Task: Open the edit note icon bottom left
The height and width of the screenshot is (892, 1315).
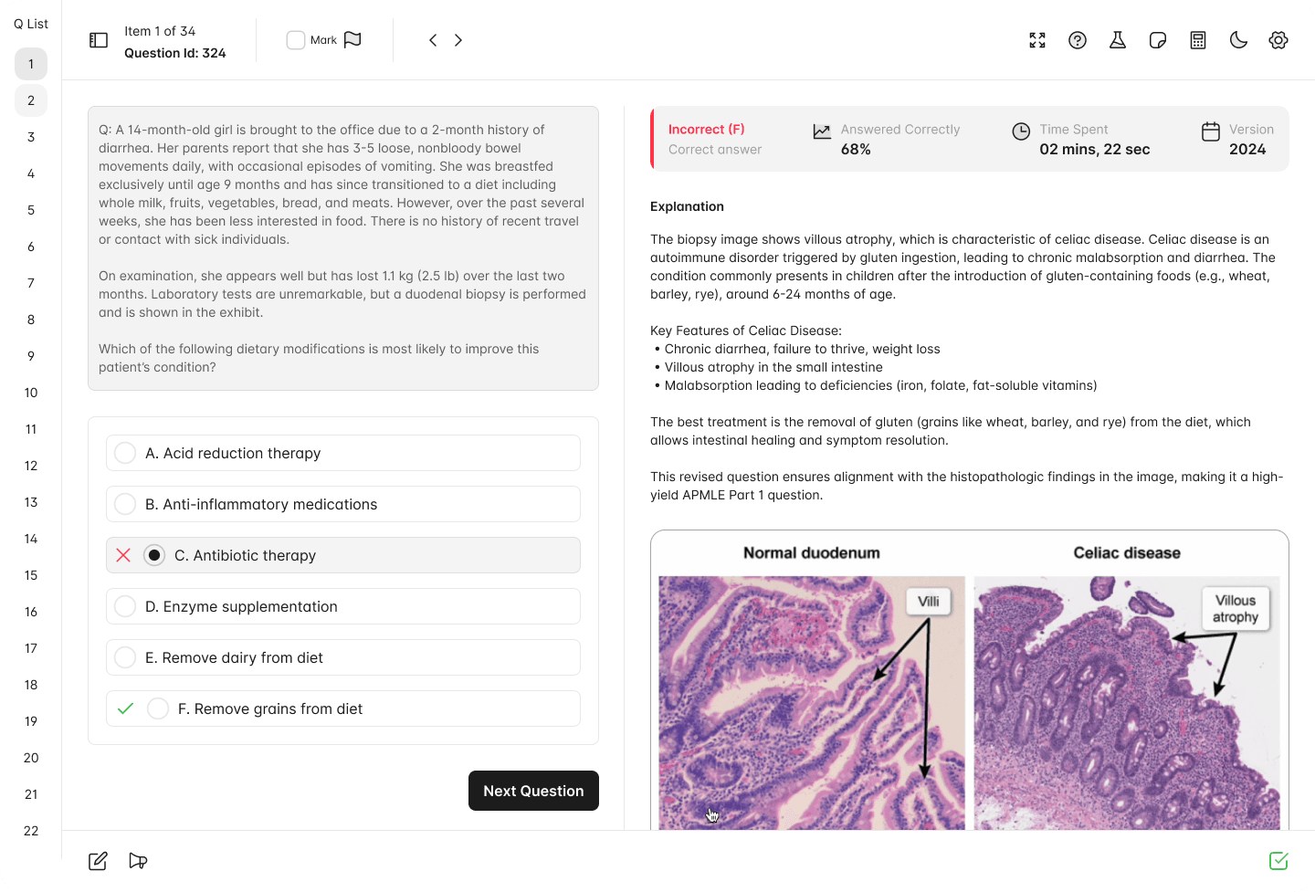Action: tap(97, 860)
